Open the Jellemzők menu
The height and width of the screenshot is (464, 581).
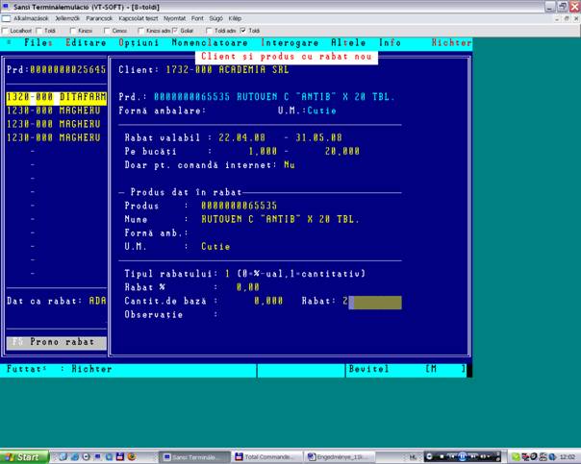(x=67, y=18)
